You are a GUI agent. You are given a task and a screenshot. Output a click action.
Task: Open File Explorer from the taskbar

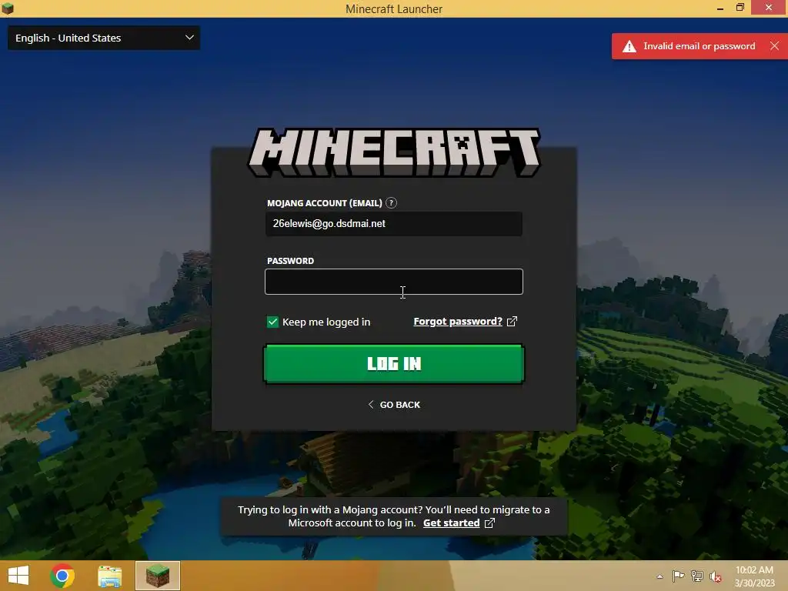point(109,576)
